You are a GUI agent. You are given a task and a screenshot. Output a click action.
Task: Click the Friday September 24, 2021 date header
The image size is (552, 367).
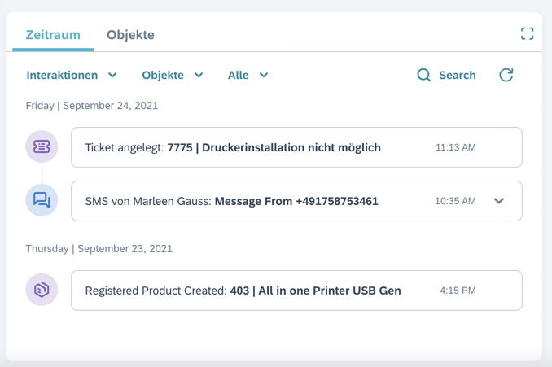[x=92, y=106]
